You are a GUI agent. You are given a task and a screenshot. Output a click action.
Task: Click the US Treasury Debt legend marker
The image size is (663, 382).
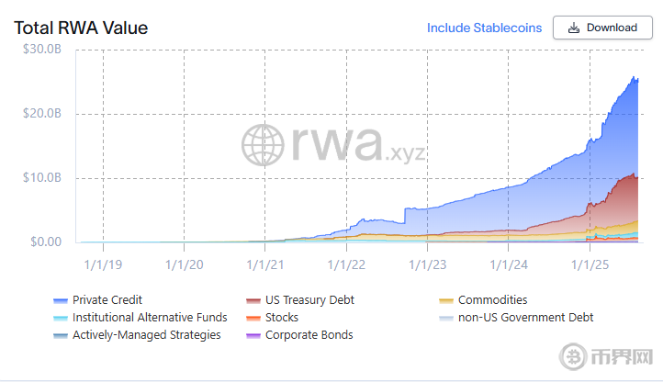(x=253, y=300)
